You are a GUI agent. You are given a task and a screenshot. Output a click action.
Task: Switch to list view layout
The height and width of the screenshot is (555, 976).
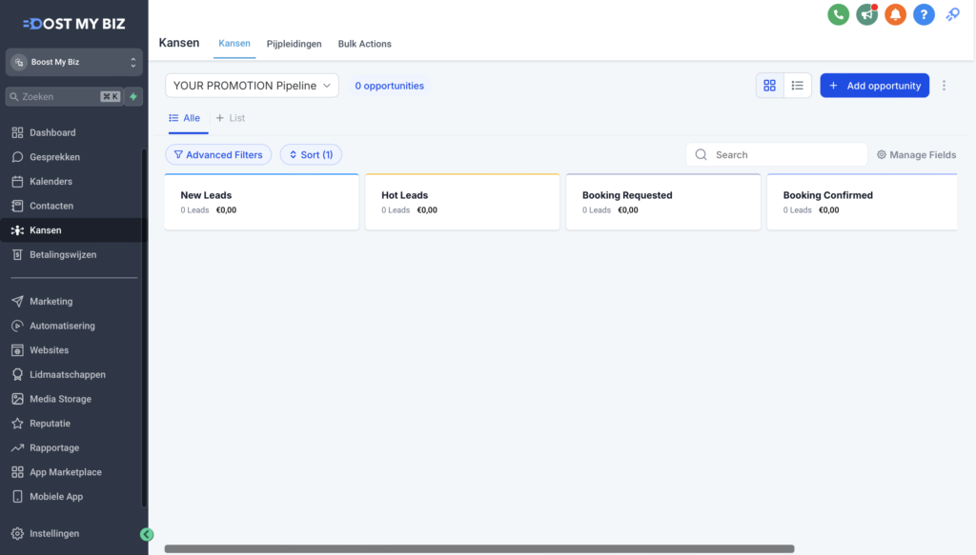click(x=797, y=86)
